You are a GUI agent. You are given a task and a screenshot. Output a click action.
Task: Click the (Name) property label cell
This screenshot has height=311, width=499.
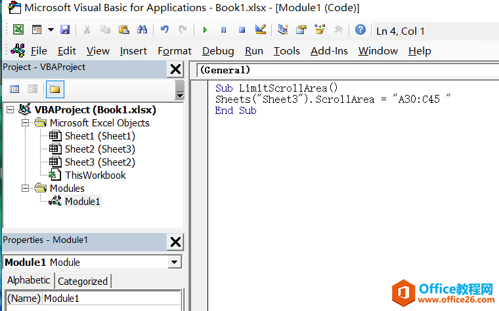[24, 299]
